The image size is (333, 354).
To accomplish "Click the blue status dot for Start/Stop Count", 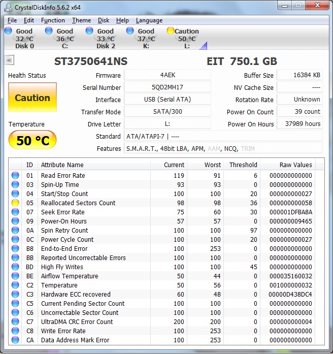I will tap(15, 194).
